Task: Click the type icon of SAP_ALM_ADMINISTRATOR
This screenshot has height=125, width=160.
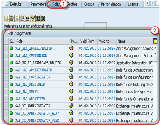Action: tap(71, 48)
